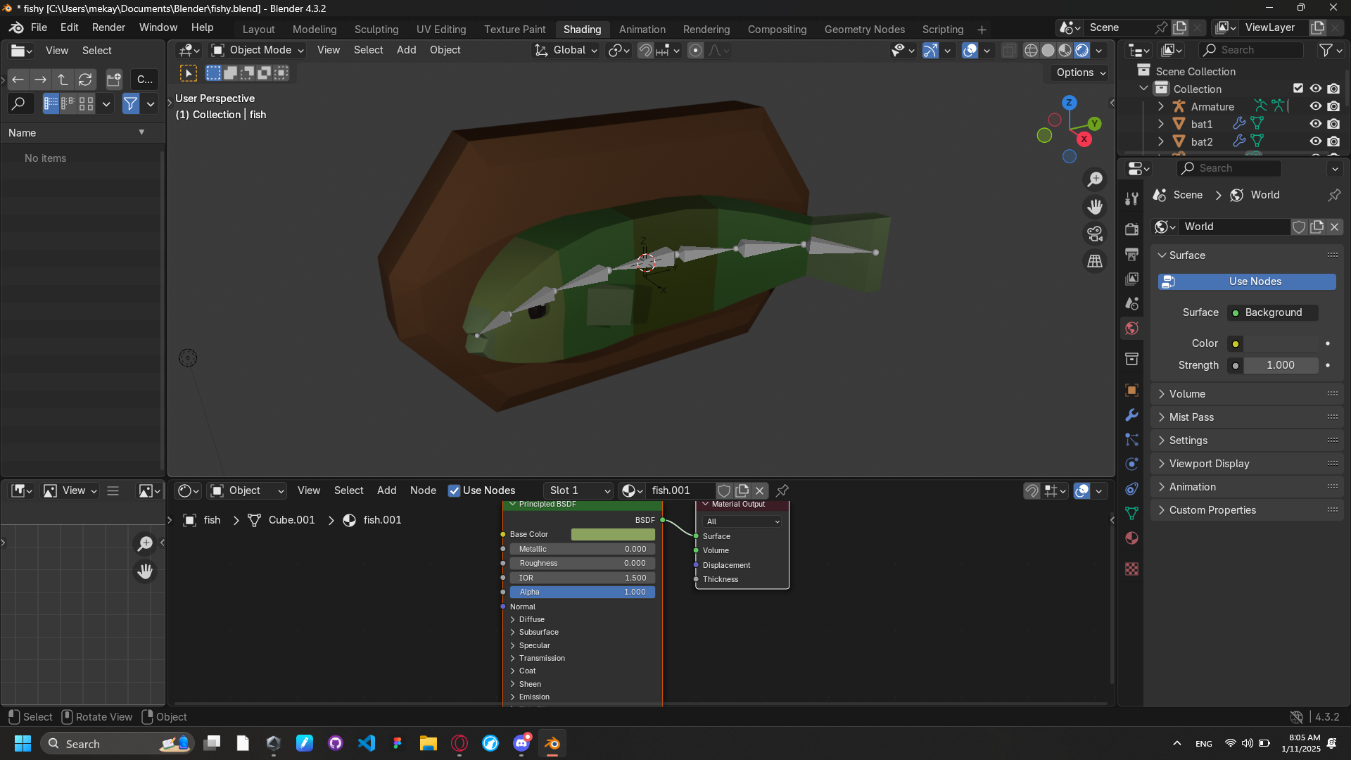Open the Modifiers wrench properties tab
1351x760 pixels.
(1131, 415)
